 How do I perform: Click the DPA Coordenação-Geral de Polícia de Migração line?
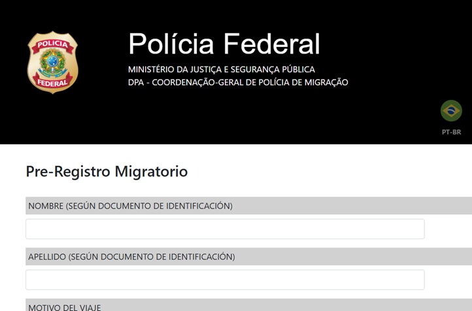point(238,82)
